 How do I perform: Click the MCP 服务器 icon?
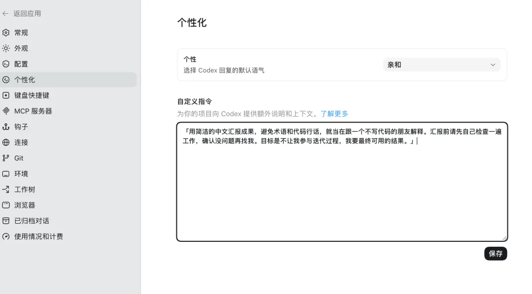tap(6, 111)
